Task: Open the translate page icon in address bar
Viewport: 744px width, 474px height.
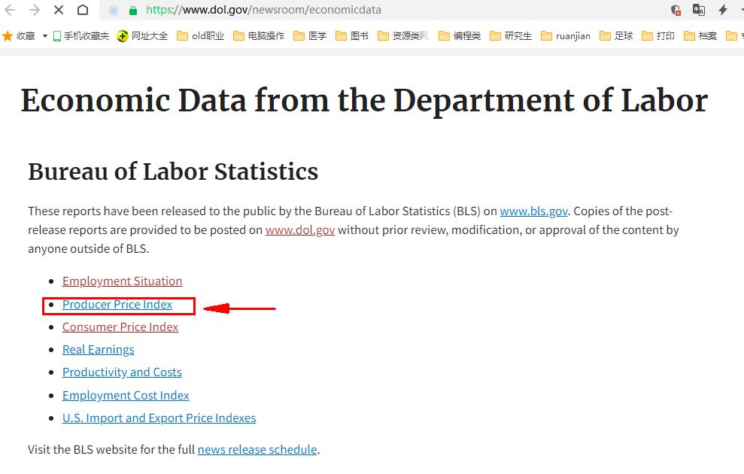Action: [697, 10]
